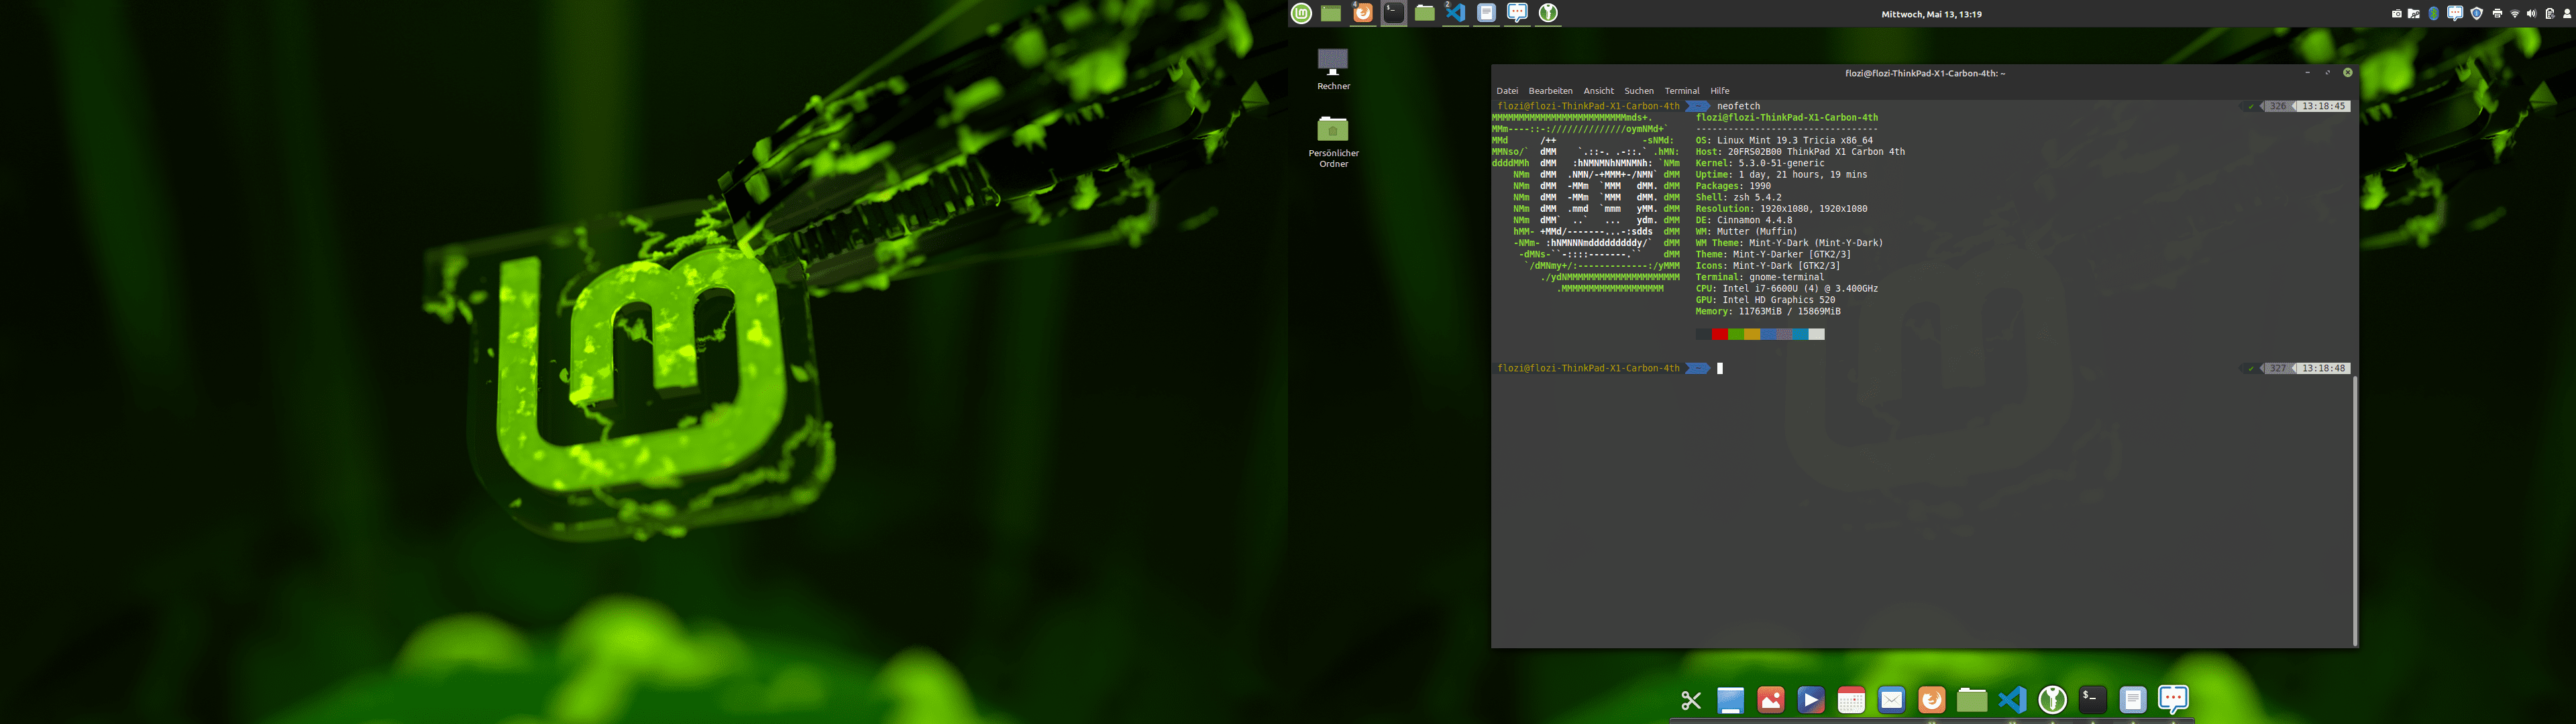Click the terminal vertical scrollbar
Image resolution: width=2576 pixels, height=724 pixels.
click(x=2355, y=510)
